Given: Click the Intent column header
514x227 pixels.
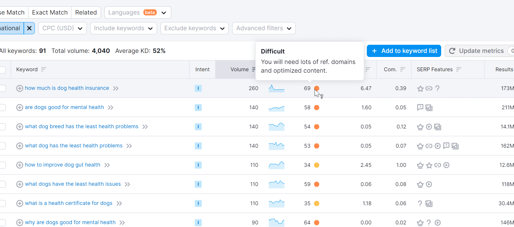Looking at the screenshot, I should [202, 69].
